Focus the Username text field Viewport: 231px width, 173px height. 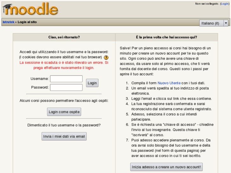coord(66,79)
